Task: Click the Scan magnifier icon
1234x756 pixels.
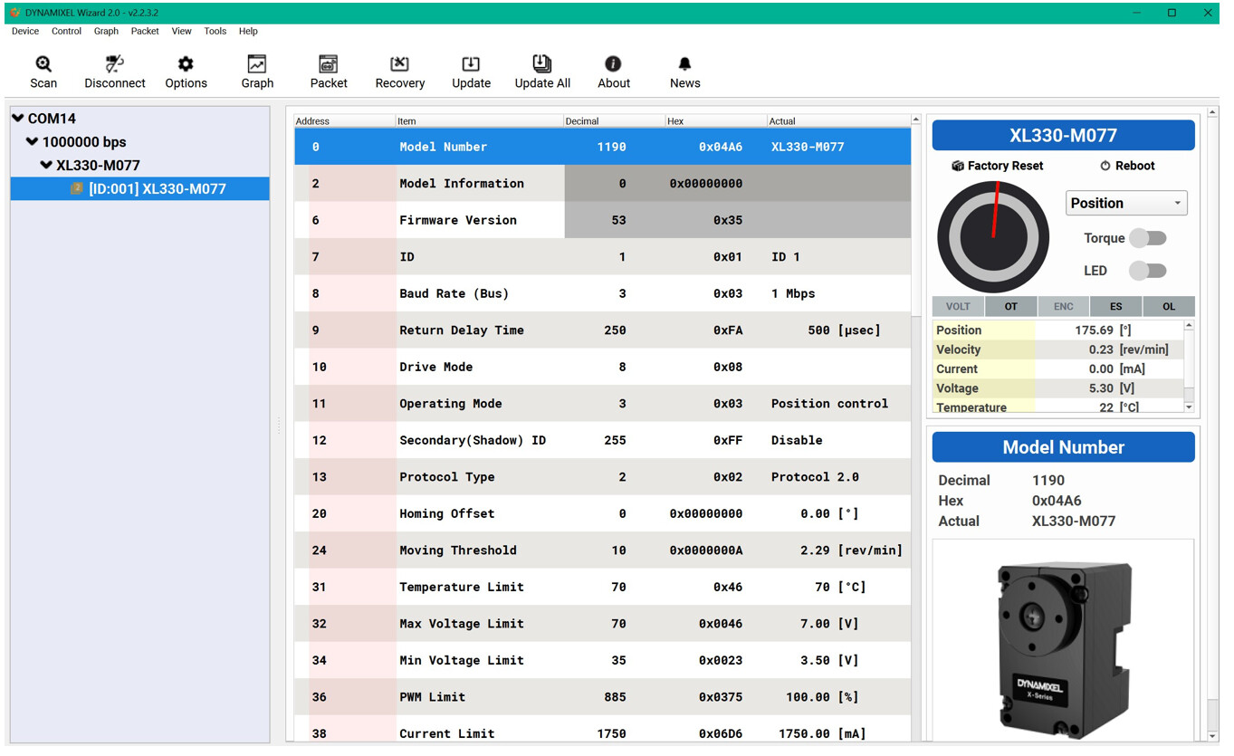Action: tap(43, 64)
